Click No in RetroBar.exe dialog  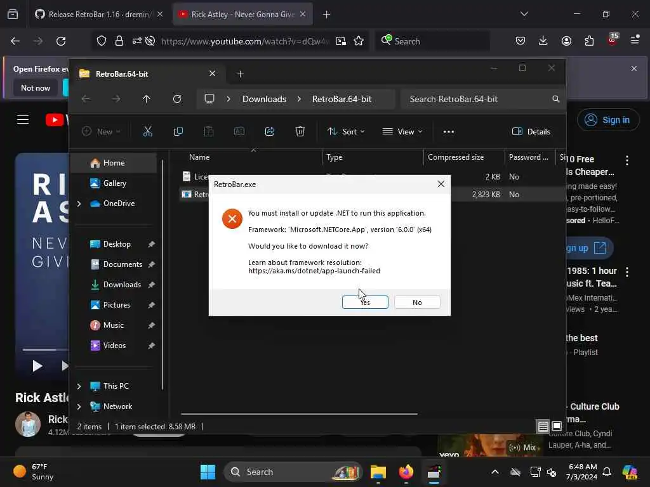[x=417, y=302]
